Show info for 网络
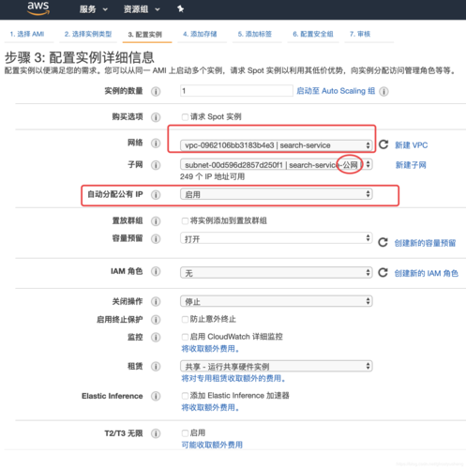The image size is (466, 469). 156,144
